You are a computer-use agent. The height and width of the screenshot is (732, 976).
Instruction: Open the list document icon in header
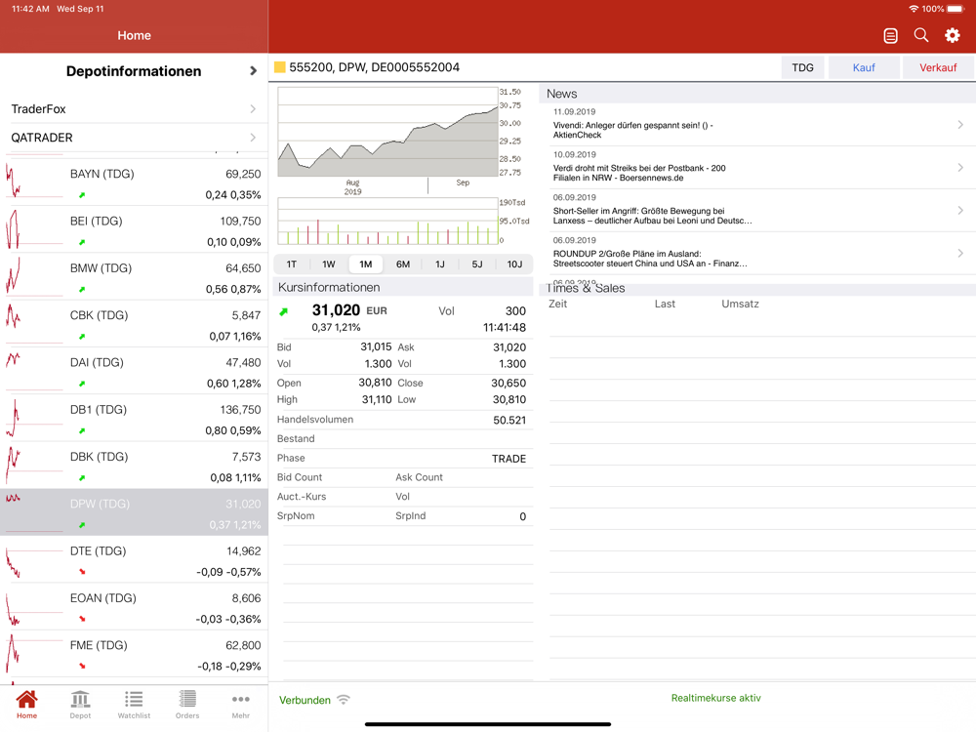(891, 36)
